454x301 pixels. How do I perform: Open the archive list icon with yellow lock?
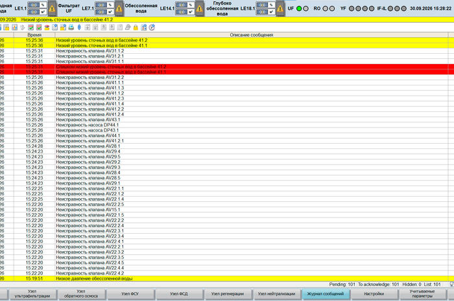(x=6, y=27)
